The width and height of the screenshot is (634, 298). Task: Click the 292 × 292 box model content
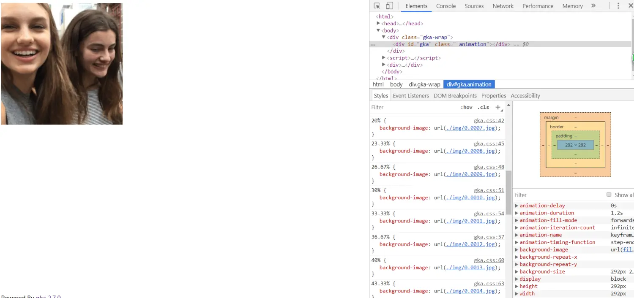575,145
